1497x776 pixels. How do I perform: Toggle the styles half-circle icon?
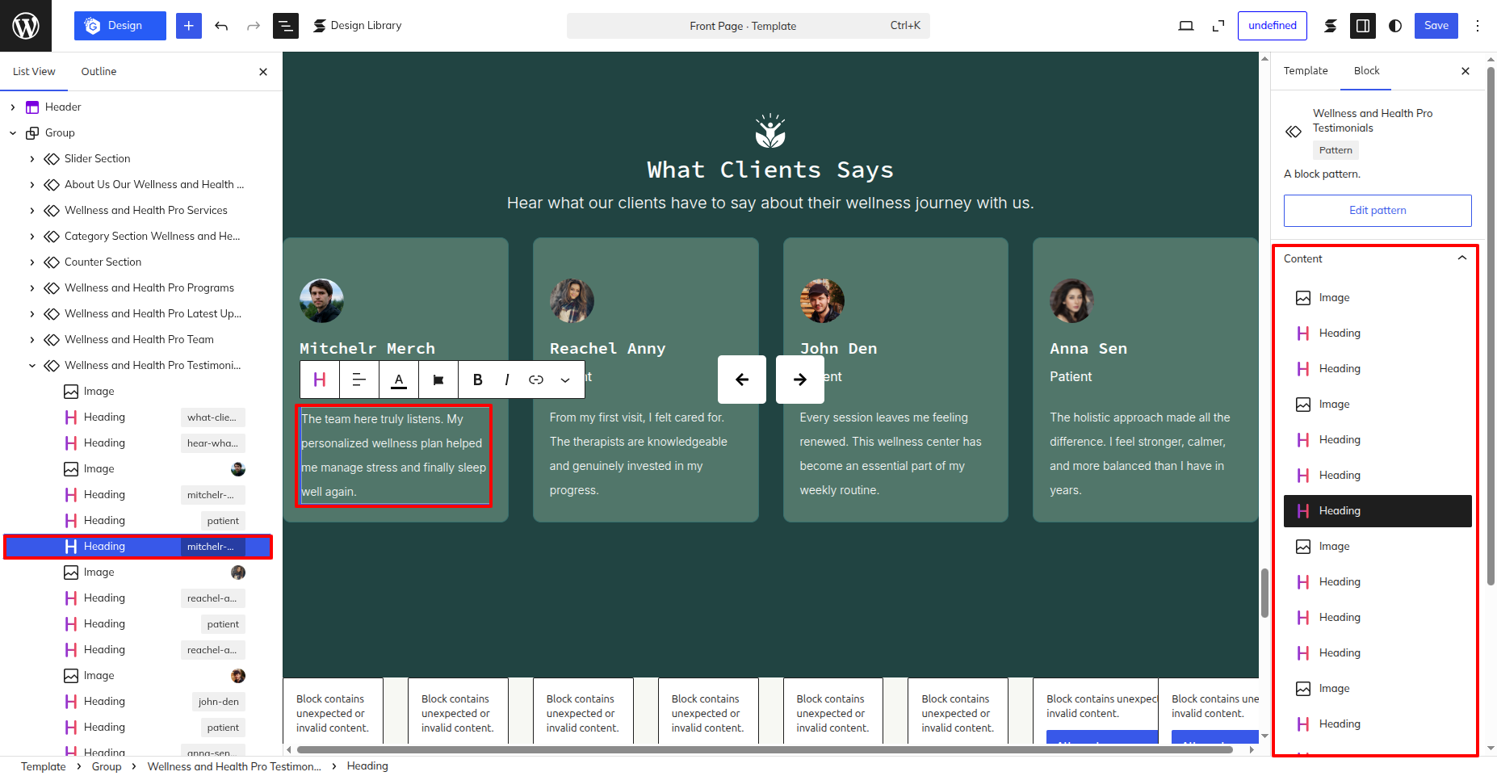pos(1395,26)
